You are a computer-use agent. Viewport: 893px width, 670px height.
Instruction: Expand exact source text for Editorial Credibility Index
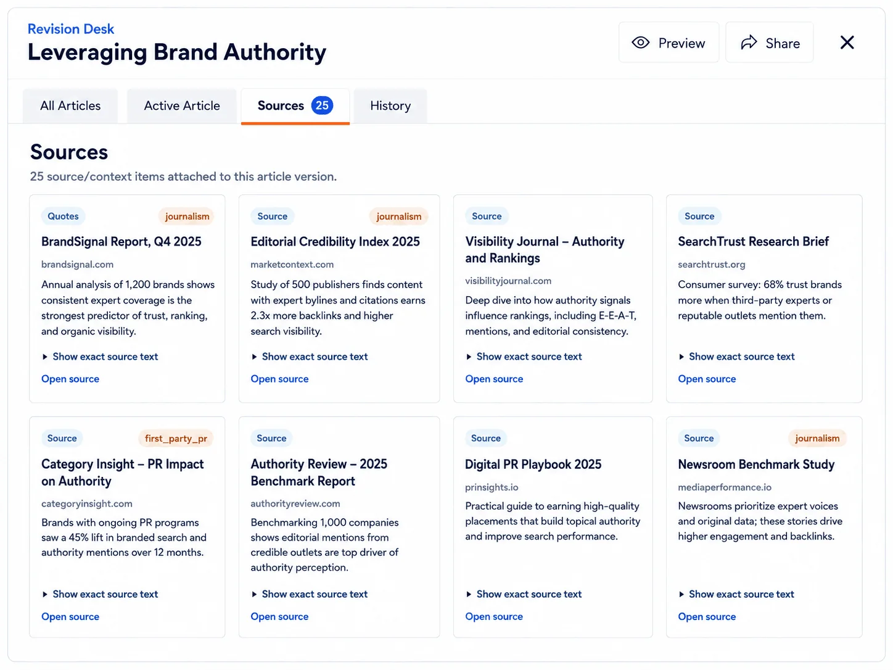(309, 357)
